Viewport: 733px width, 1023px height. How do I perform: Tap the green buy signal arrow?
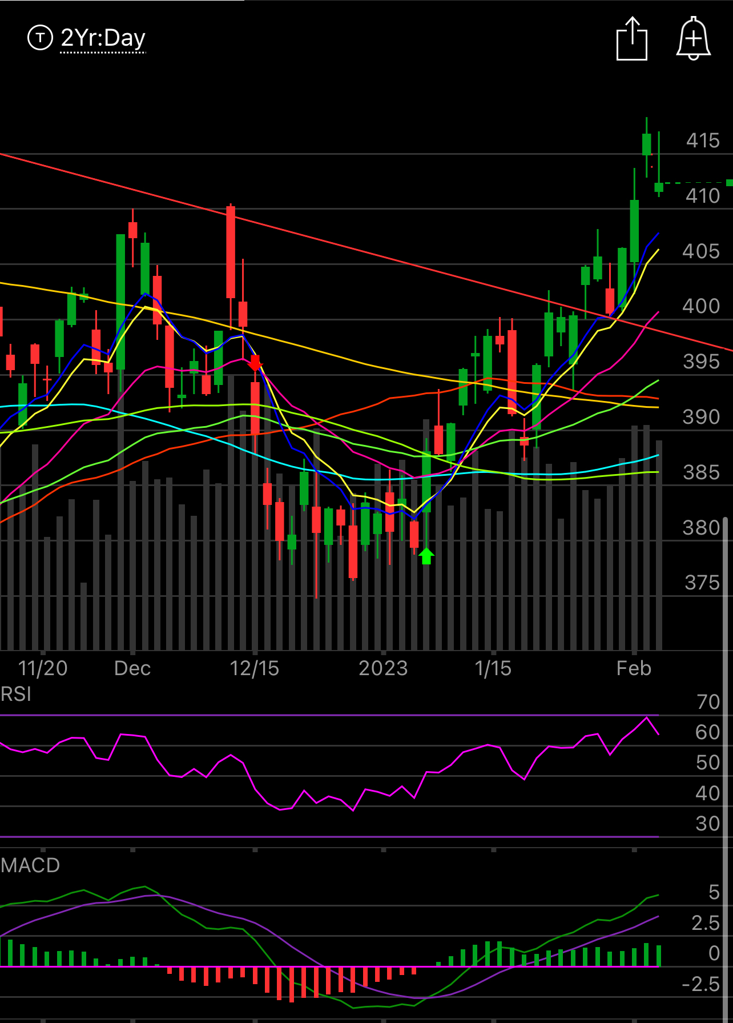click(x=426, y=556)
